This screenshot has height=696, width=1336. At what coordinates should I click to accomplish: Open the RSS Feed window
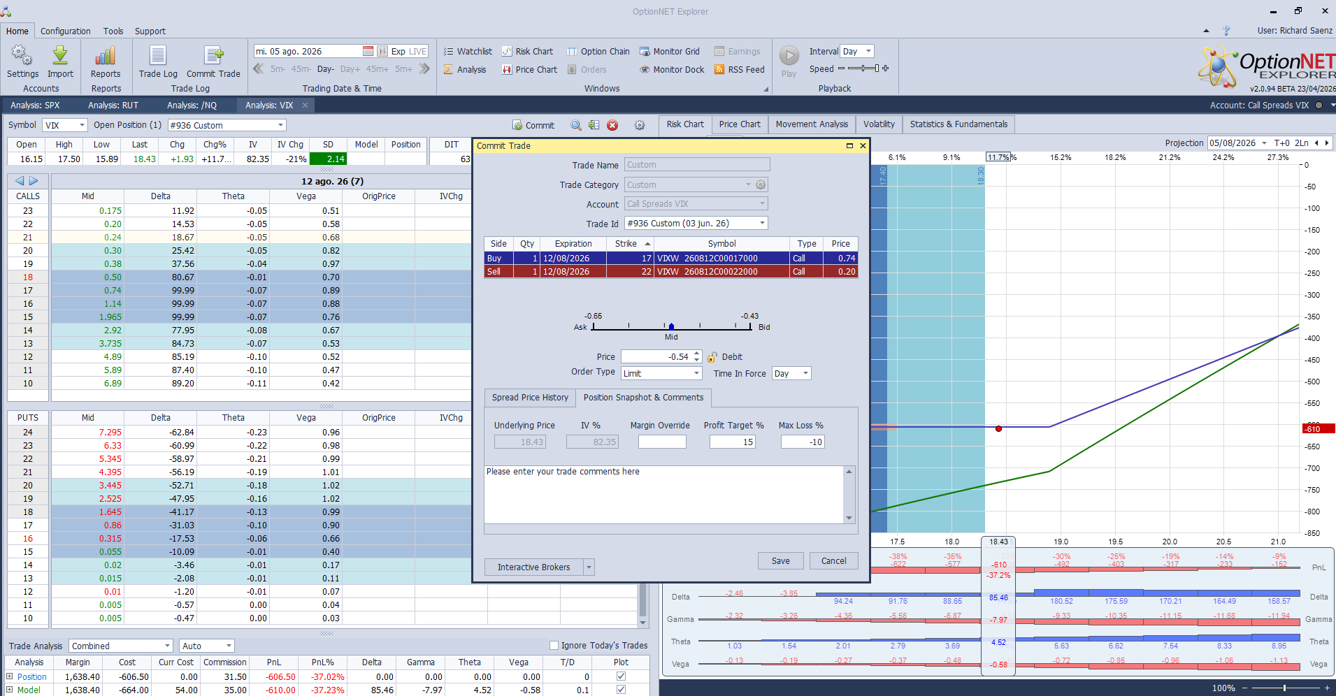click(739, 69)
